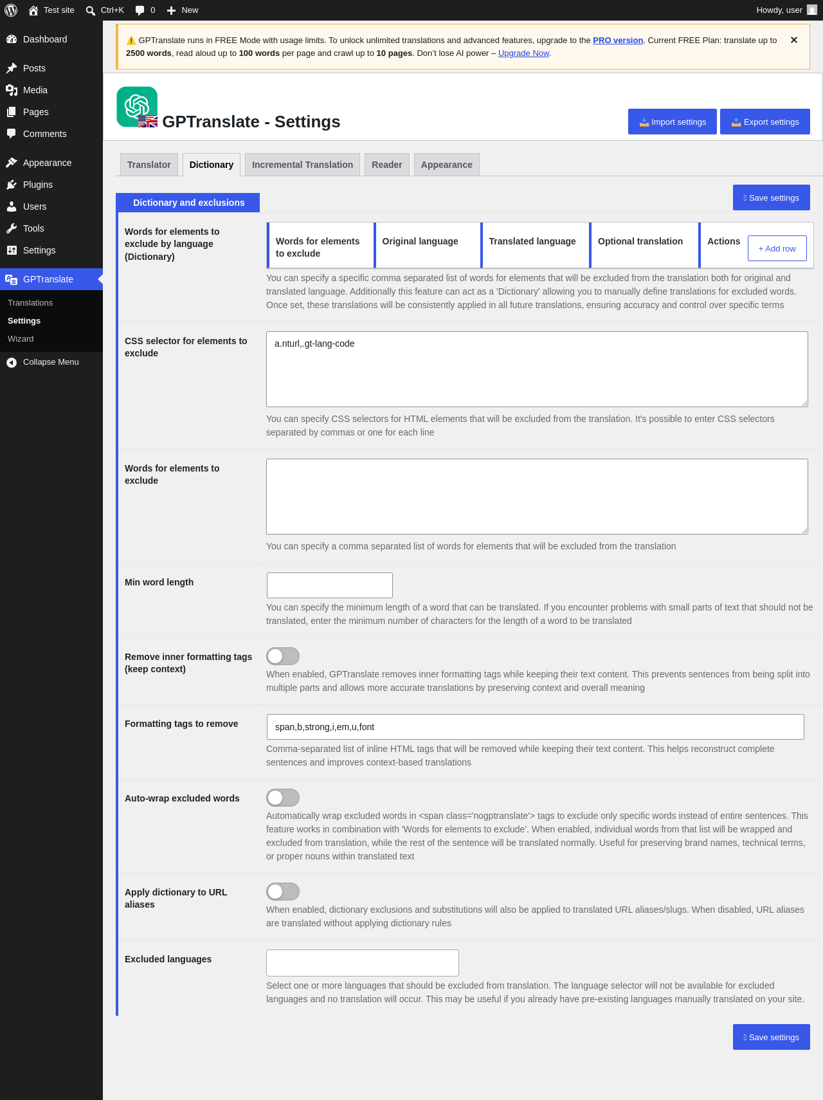The image size is (823, 1100).
Task: Click the Media icon in sidebar
Action: pos(12,90)
